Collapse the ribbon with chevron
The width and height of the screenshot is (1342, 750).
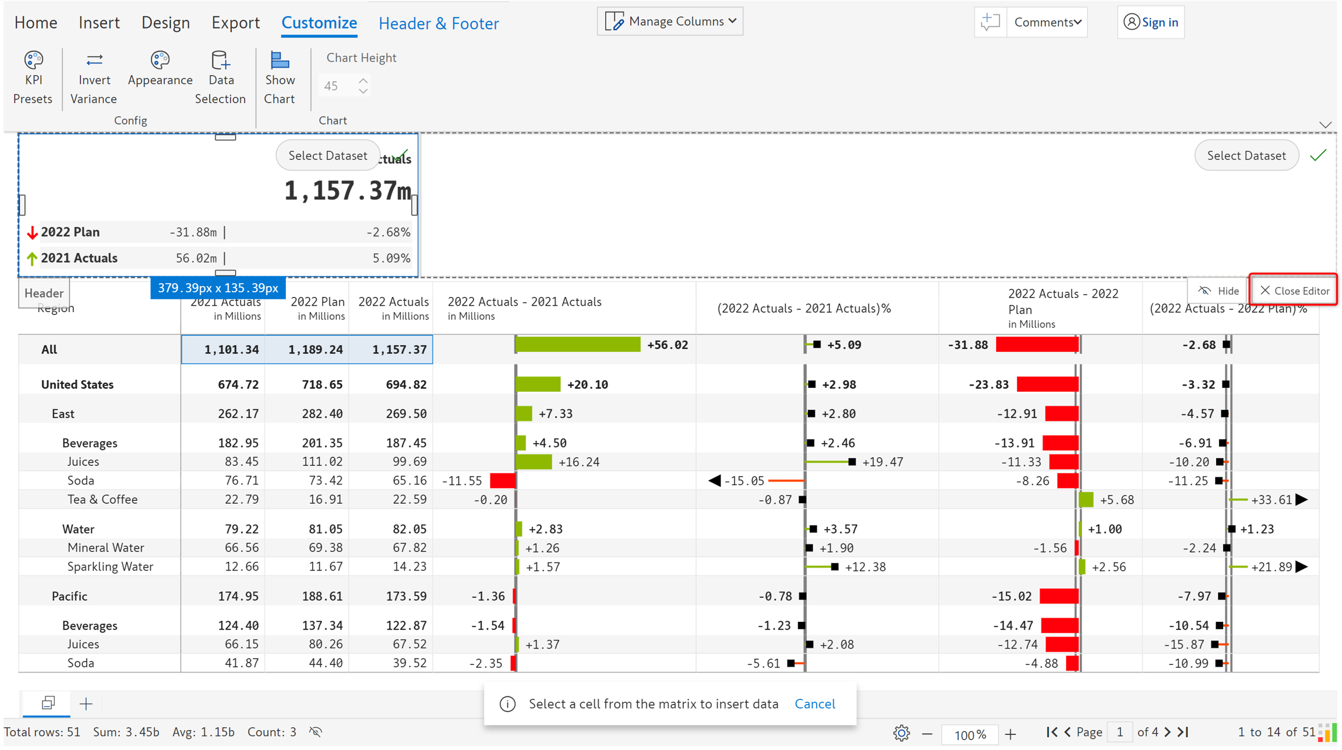[1325, 125]
